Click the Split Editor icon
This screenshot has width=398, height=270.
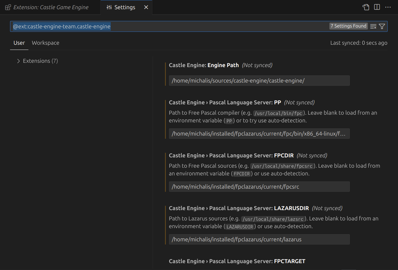(x=377, y=7)
